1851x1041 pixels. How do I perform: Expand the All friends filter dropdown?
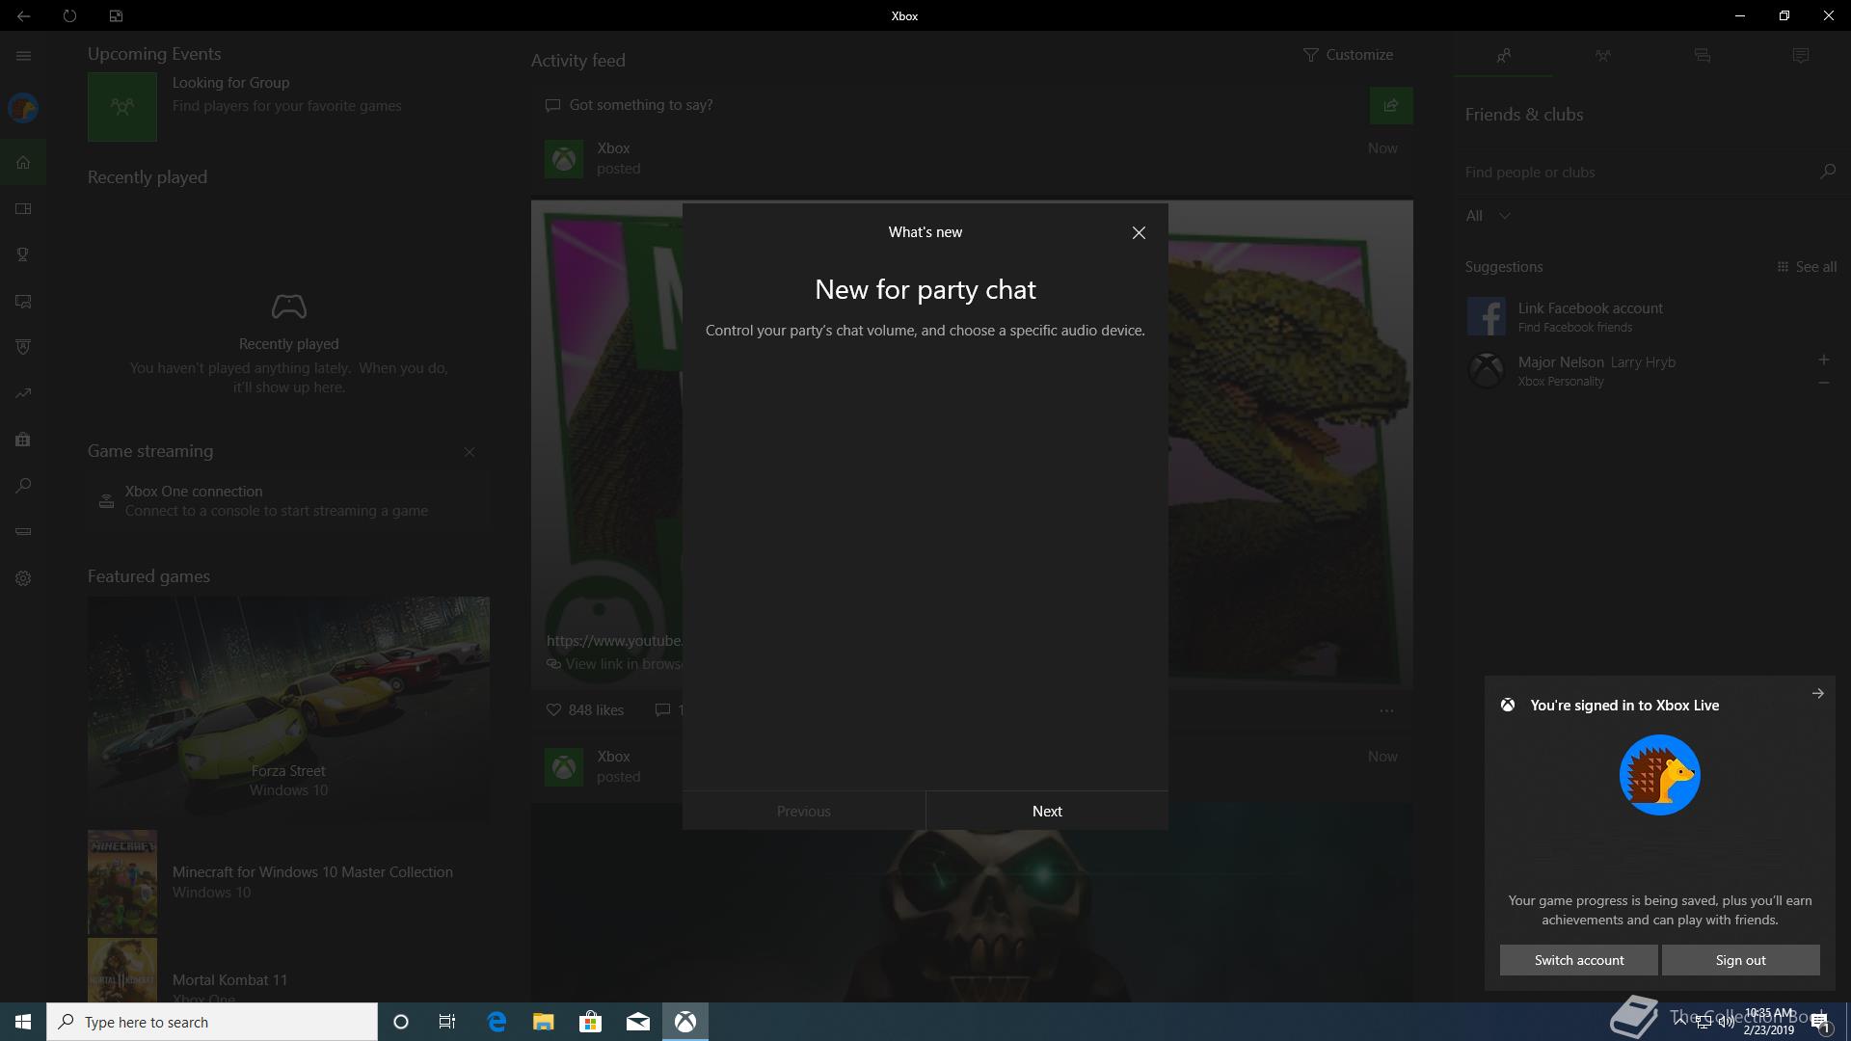pyautogui.click(x=1488, y=216)
